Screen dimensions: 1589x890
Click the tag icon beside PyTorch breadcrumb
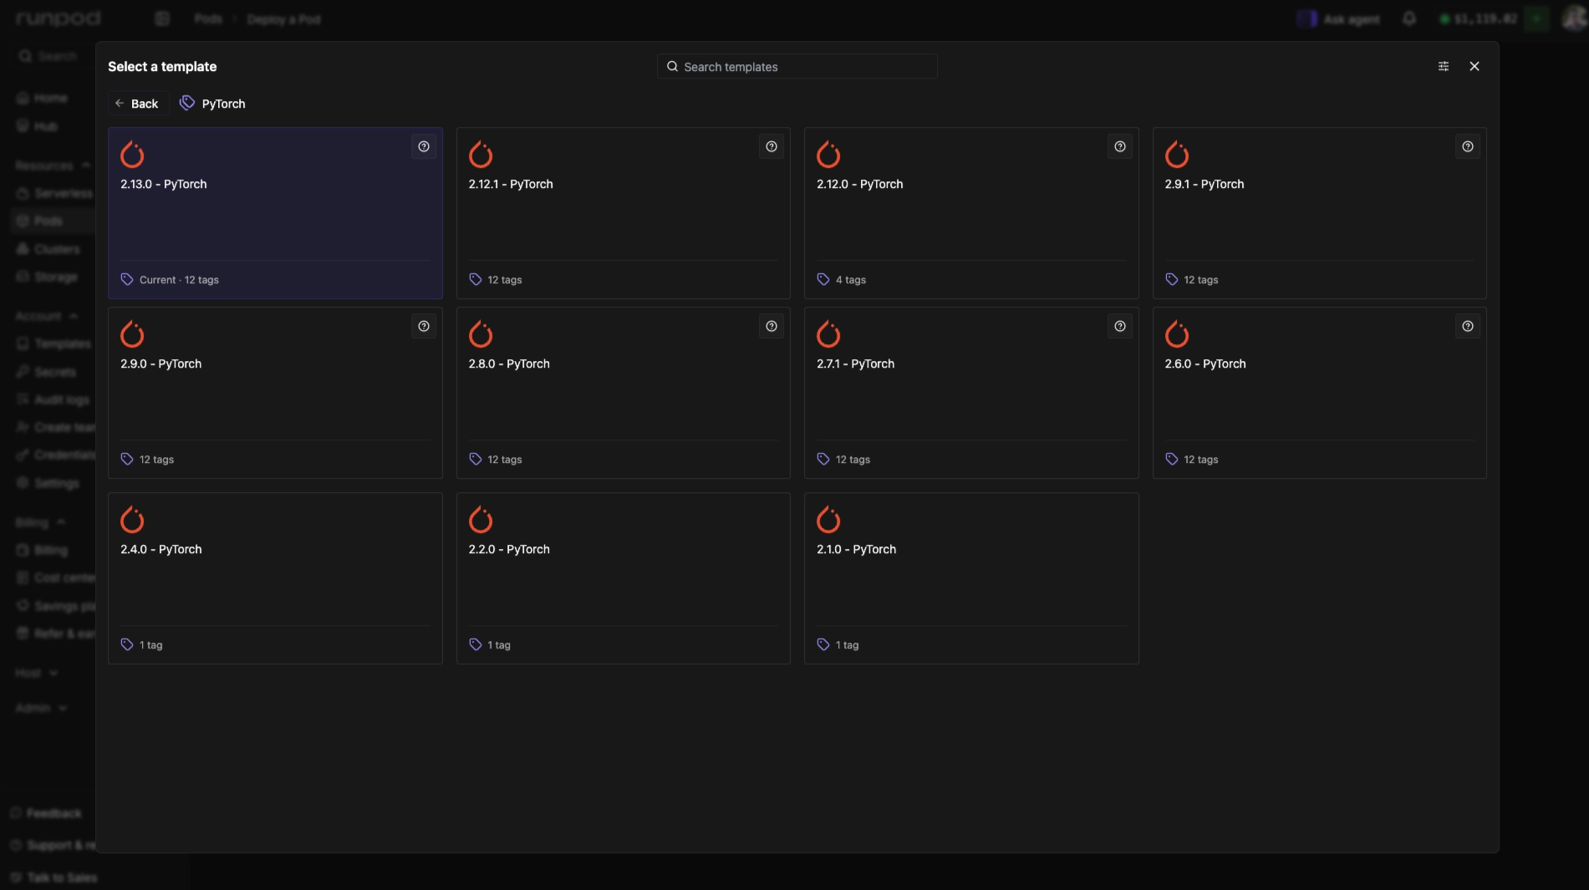point(187,103)
